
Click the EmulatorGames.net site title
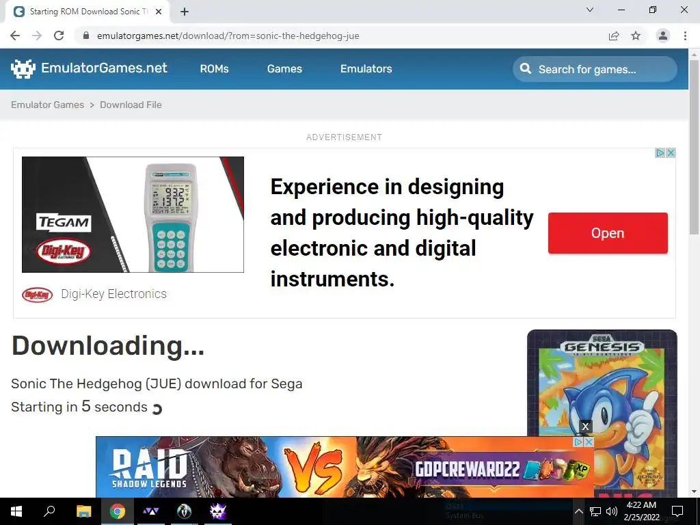click(104, 68)
